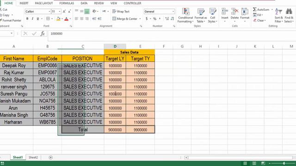Open the Fill dropdown

[258, 15]
